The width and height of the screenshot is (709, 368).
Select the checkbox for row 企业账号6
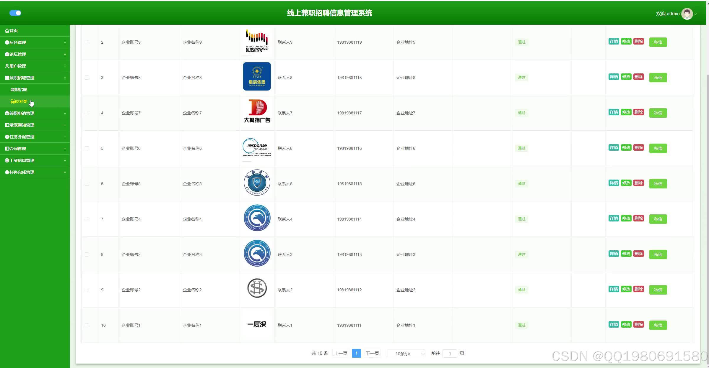pos(87,148)
